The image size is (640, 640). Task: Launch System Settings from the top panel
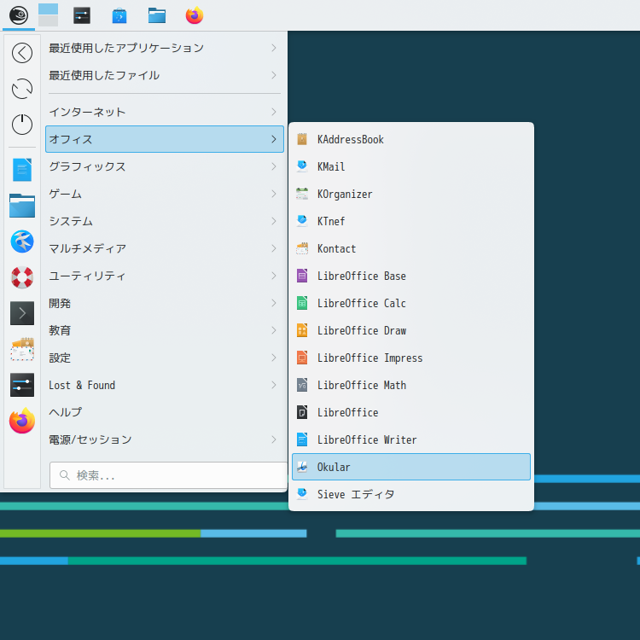point(82,15)
